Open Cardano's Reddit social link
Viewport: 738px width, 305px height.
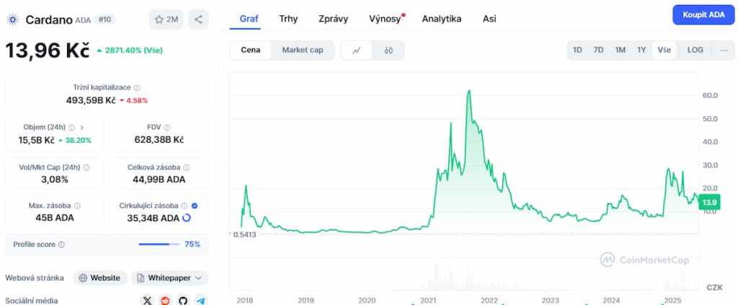[x=166, y=300]
